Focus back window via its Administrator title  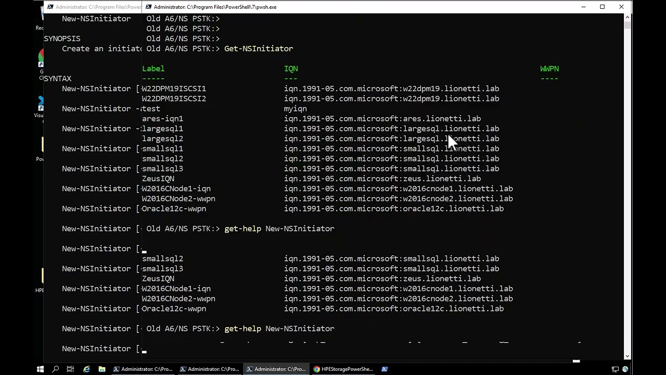click(x=98, y=7)
